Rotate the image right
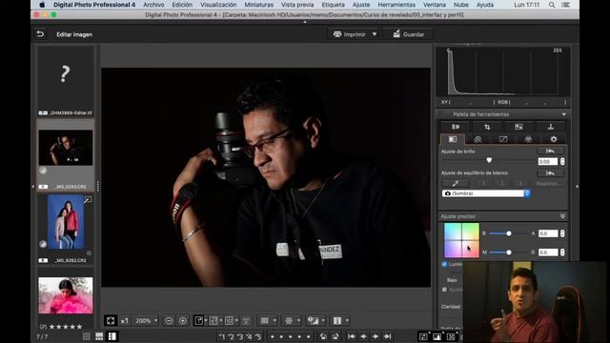The image size is (610, 343). click(335, 336)
